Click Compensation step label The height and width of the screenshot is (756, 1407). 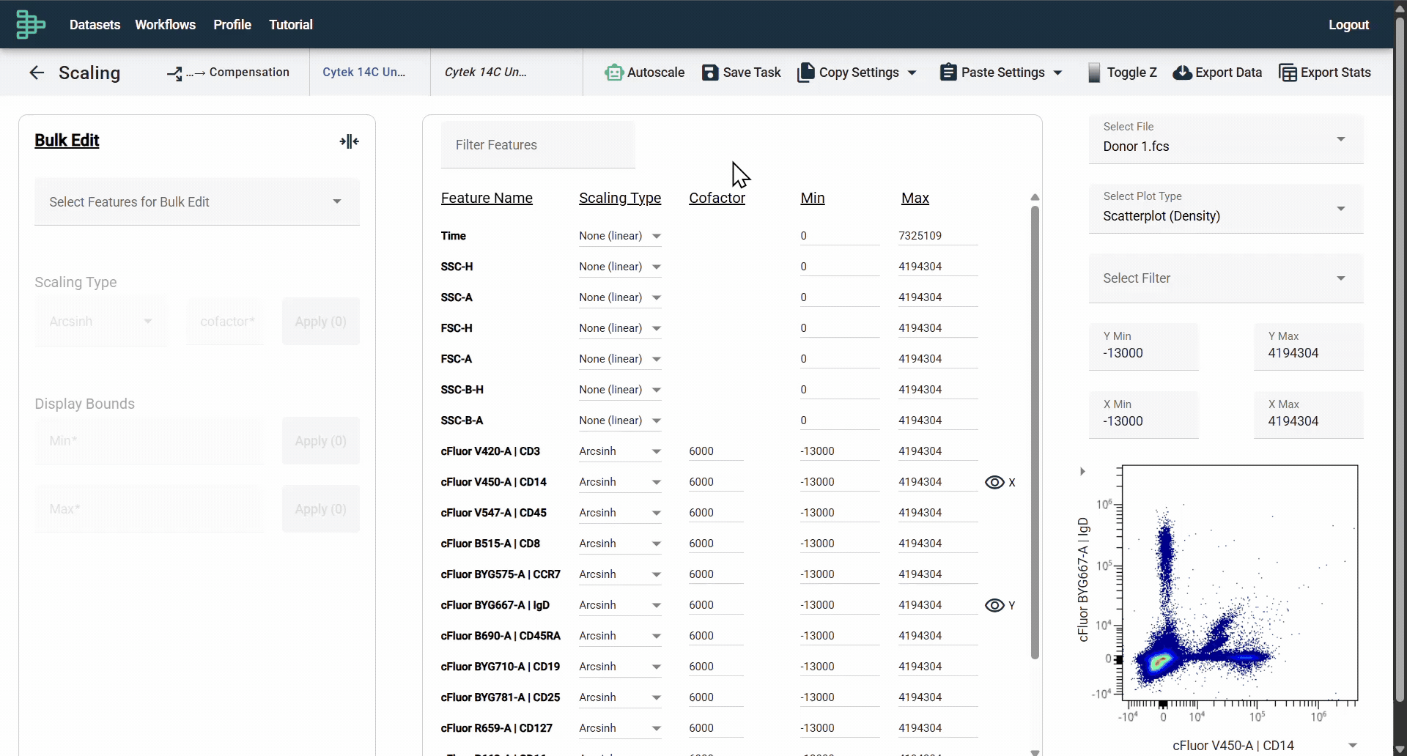click(x=249, y=72)
